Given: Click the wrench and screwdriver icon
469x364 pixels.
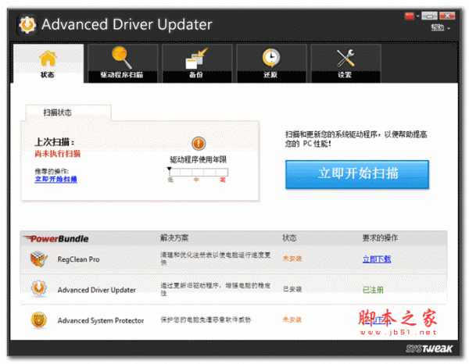Looking at the screenshot, I should (x=345, y=58).
